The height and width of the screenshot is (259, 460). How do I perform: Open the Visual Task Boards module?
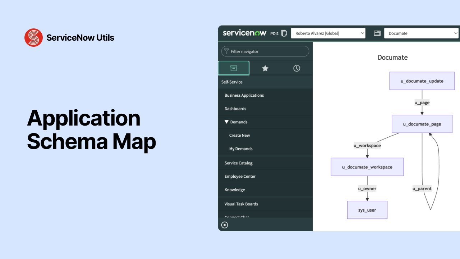click(x=265, y=204)
